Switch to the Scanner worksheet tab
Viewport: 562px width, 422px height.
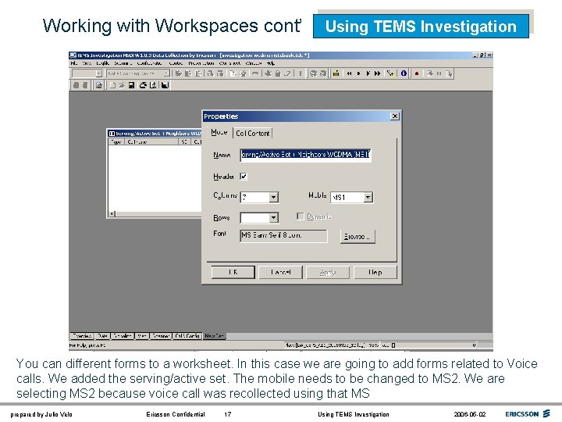161,336
